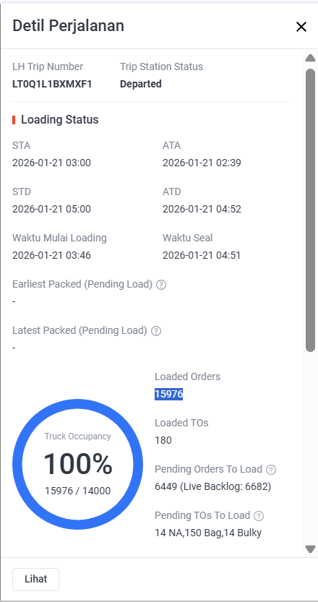Click the ATD timestamp value 04:52
This screenshot has width=318, height=602.
coord(202,210)
